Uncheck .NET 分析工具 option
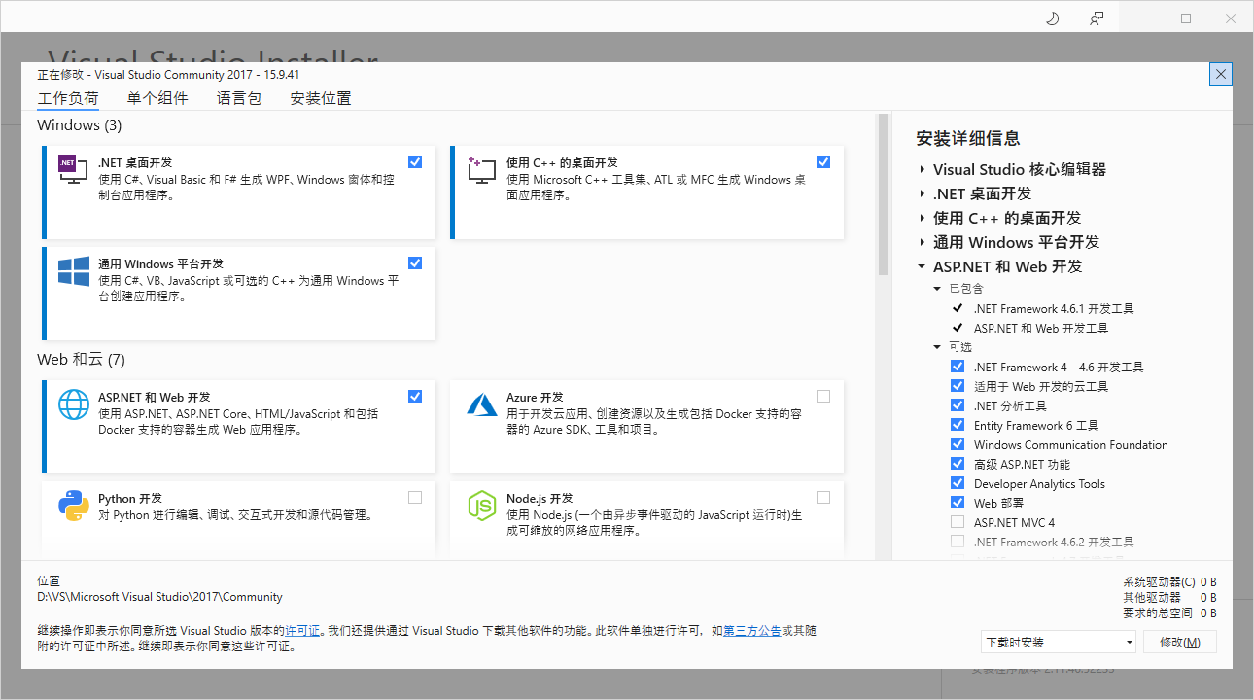This screenshot has height=700, width=1254. coord(958,406)
